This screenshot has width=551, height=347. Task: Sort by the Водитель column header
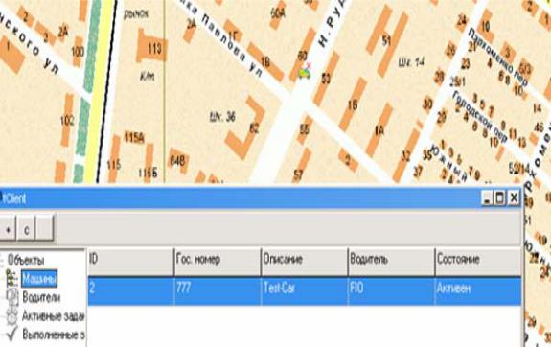pyautogui.click(x=391, y=262)
